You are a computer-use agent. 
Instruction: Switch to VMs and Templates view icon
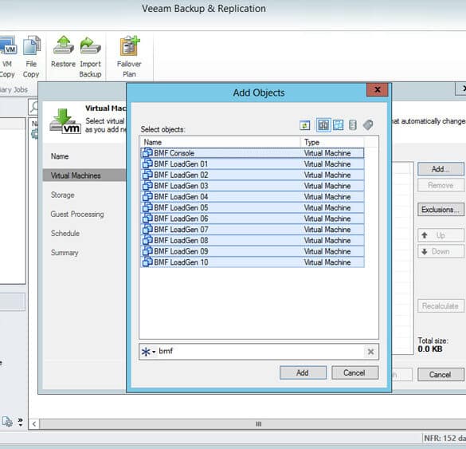coord(339,125)
